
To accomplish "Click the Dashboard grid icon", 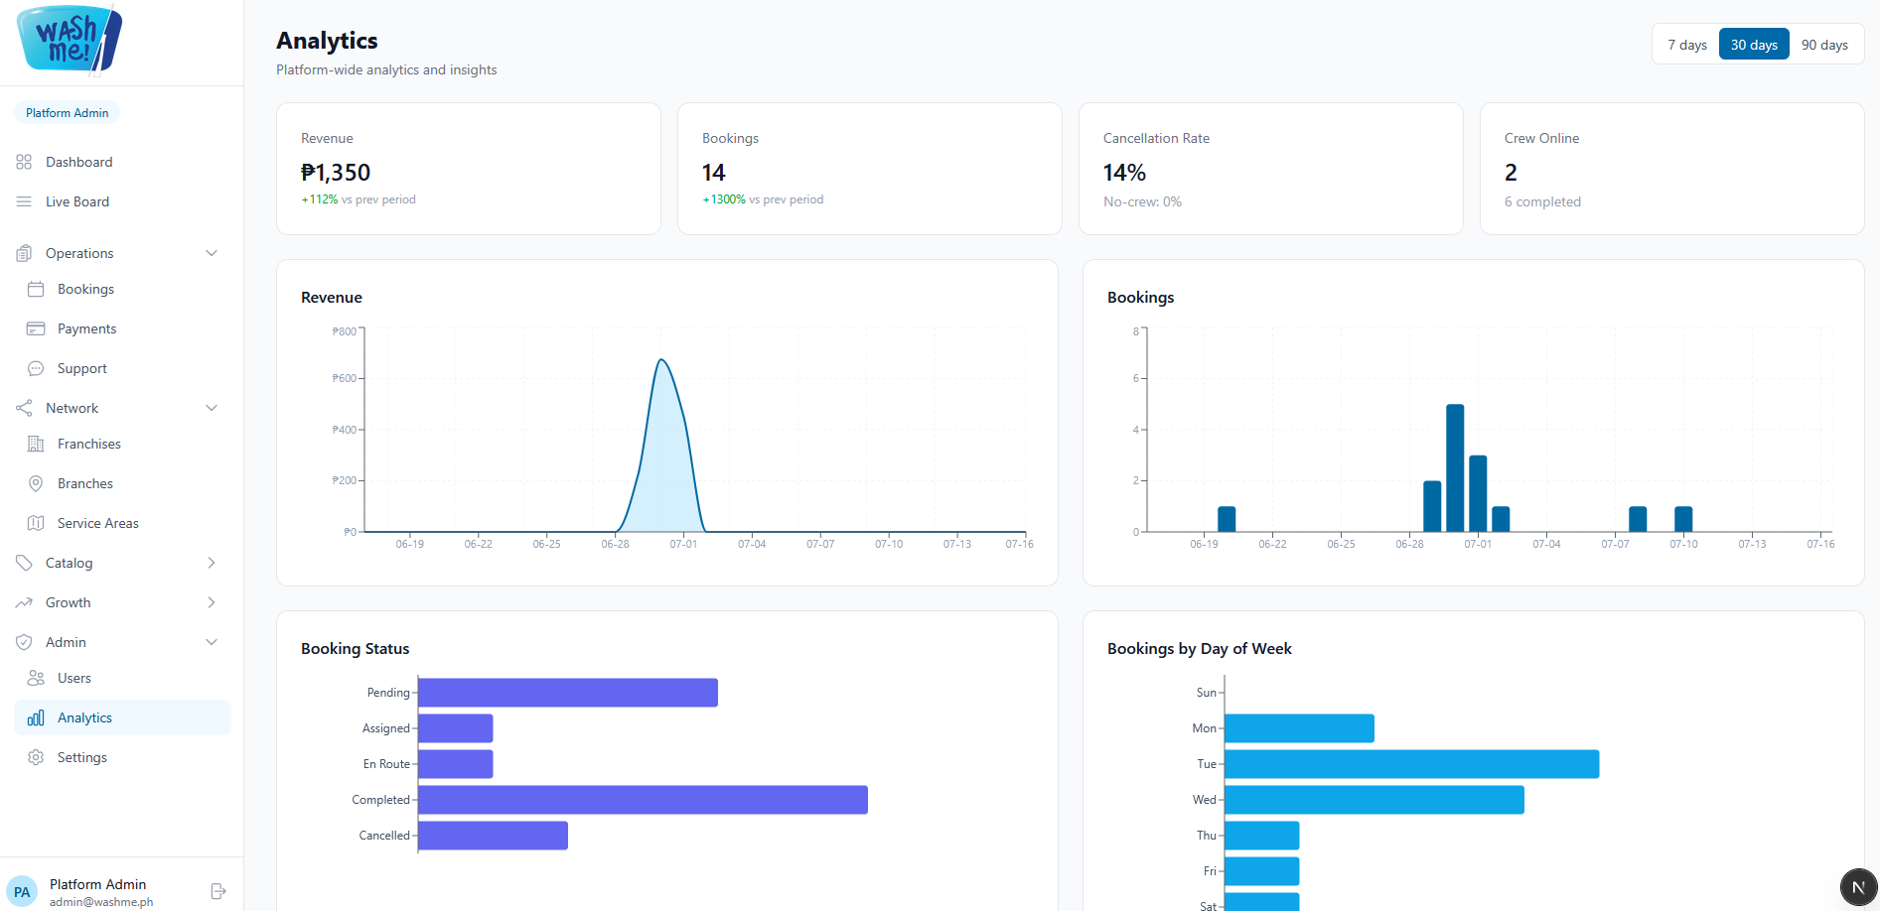I will pos(24,162).
